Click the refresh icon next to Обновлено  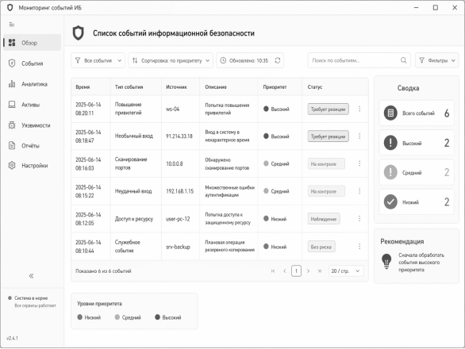click(x=278, y=60)
